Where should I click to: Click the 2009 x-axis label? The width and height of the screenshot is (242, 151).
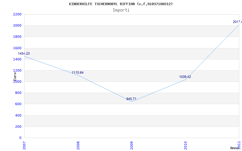132,146
